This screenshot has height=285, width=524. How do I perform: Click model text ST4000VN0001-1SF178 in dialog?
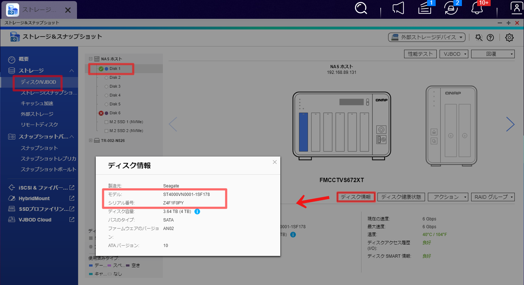[187, 194]
